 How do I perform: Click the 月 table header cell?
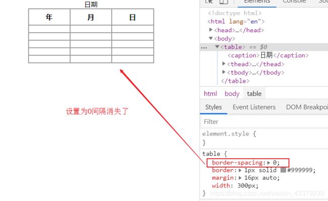(91, 17)
